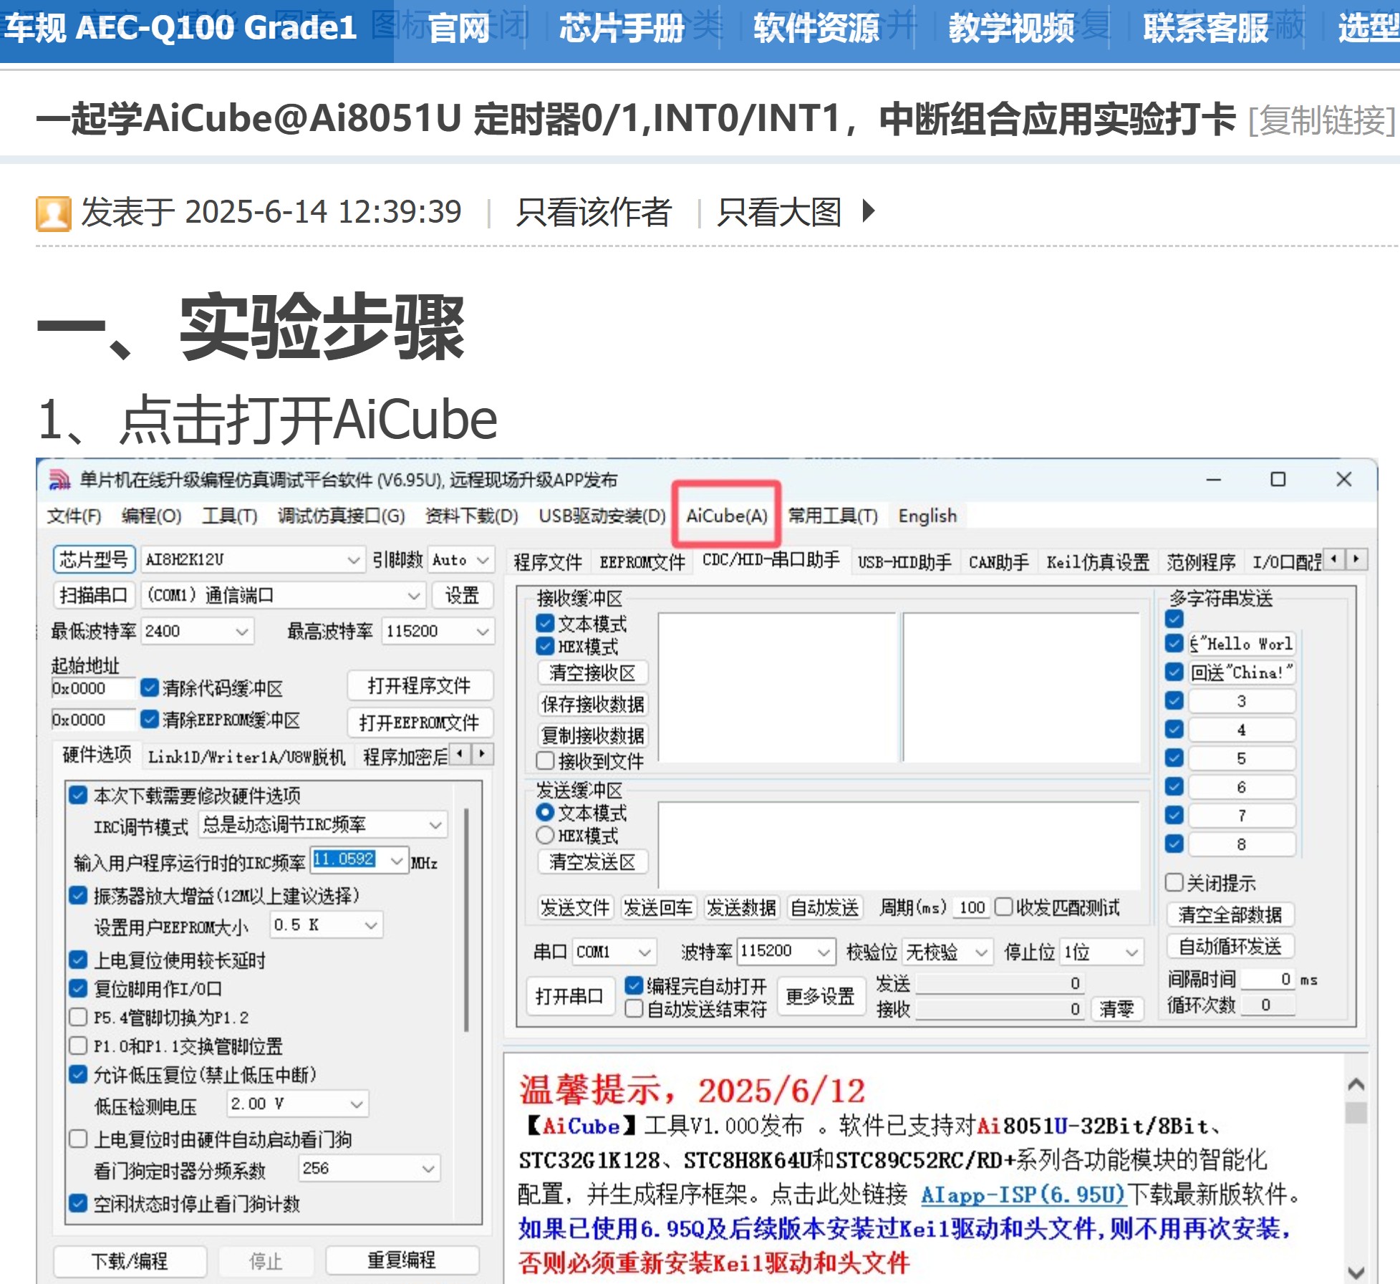Screen dimensions: 1400x1284
Task: Click the 间隔时间 ms input field
Action: [1268, 980]
